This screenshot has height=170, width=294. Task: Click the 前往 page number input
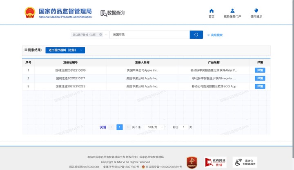(184, 127)
